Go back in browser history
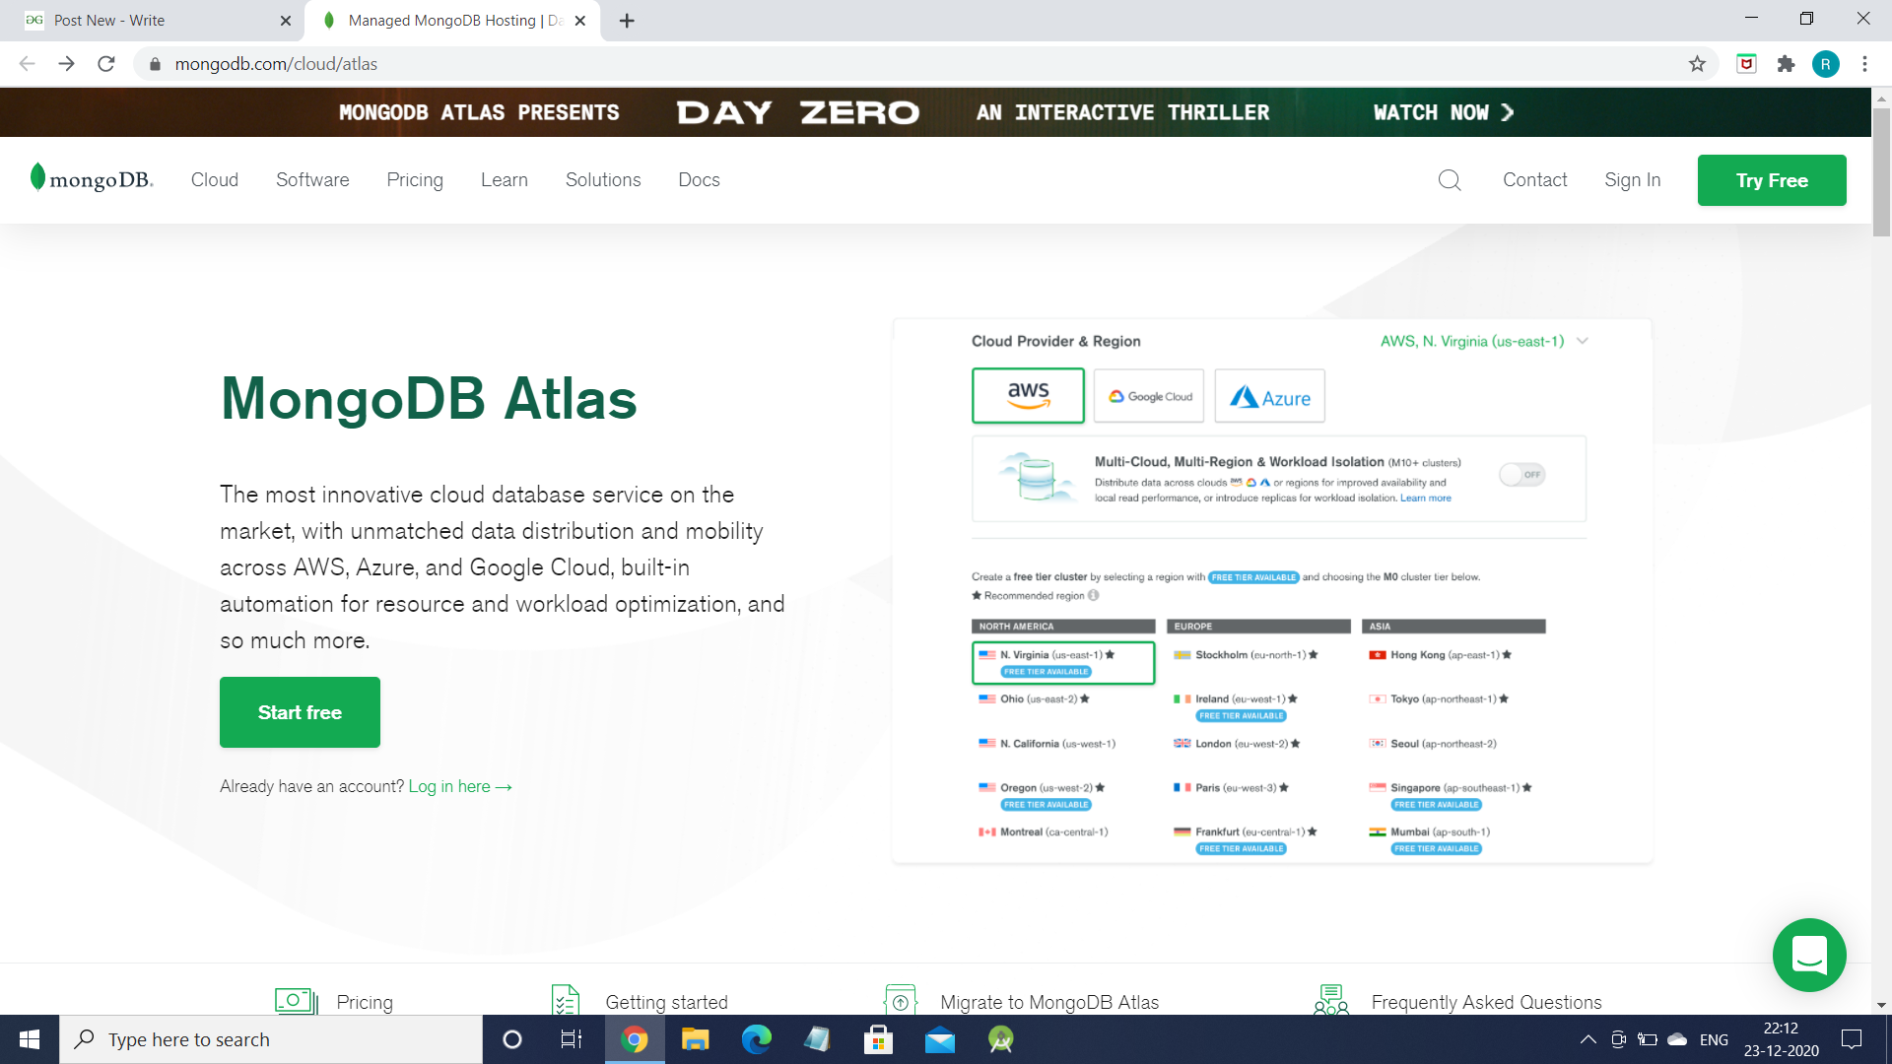Screen dimensions: 1892x1064 pos(27,64)
